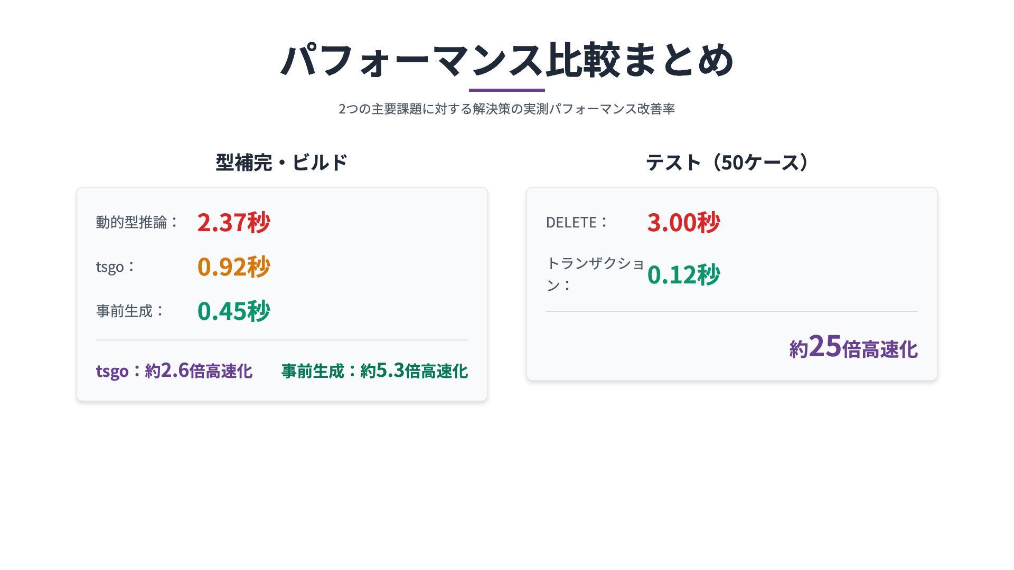The height and width of the screenshot is (570, 1014).
Task: Click the red 3.00秒 value
Action: pyautogui.click(x=683, y=222)
